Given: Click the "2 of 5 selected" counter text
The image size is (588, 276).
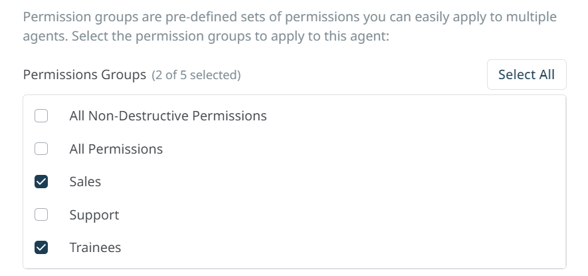Looking at the screenshot, I should [196, 75].
